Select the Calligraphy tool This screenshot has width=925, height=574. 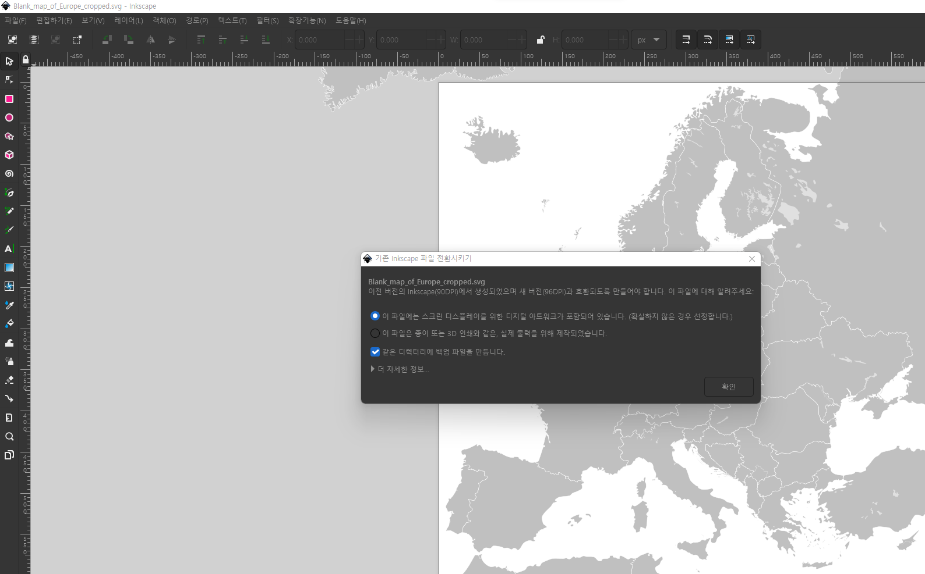pyautogui.click(x=9, y=230)
